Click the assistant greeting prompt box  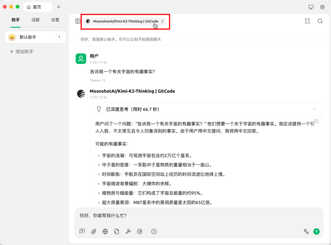click(x=198, y=40)
